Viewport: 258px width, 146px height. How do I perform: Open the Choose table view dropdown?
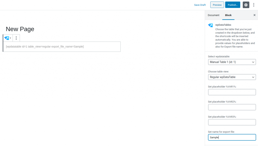[232, 77]
